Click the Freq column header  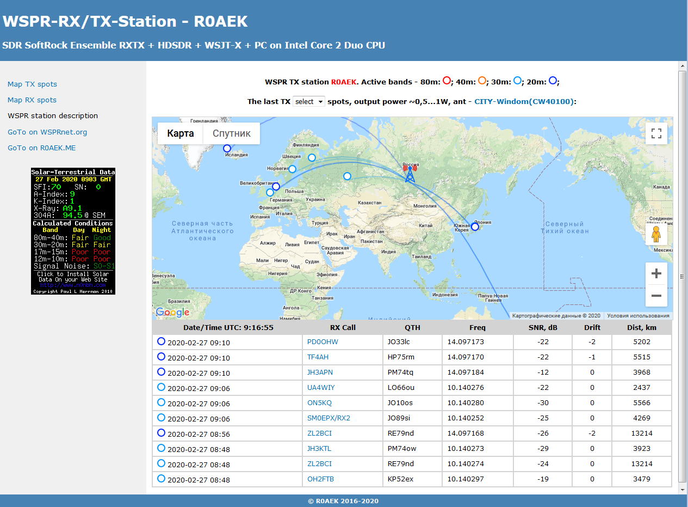pyautogui.click(x=478, y=327)
